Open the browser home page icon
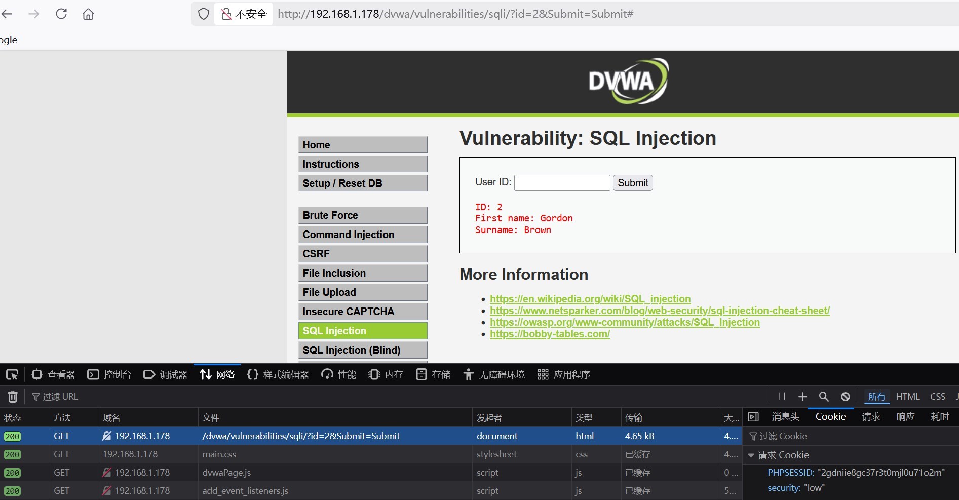 [88, 14]
